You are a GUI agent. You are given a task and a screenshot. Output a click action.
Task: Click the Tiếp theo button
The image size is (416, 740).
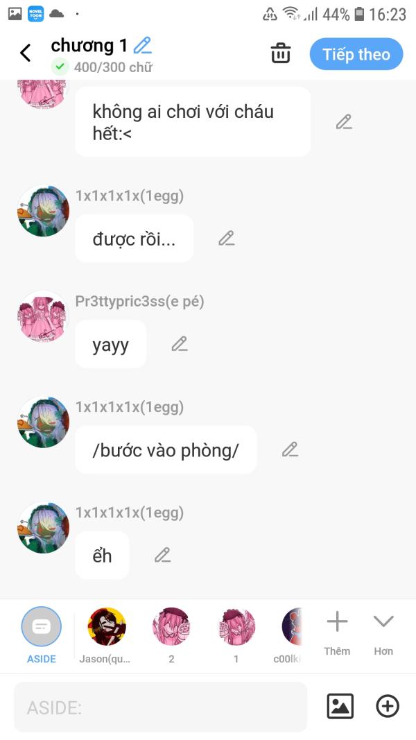(x=356, y=54)
